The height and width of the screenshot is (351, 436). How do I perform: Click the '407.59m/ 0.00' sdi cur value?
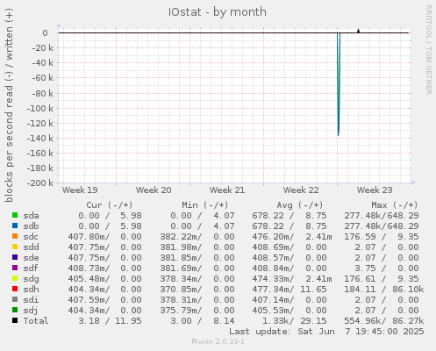104,300
